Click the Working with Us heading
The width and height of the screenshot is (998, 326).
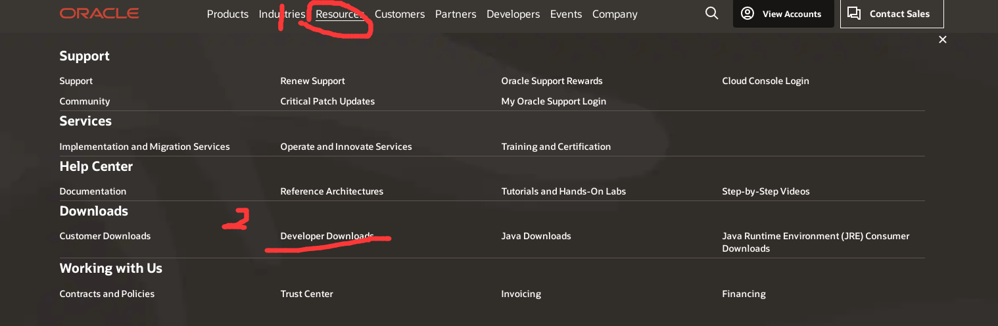[111, 268]
